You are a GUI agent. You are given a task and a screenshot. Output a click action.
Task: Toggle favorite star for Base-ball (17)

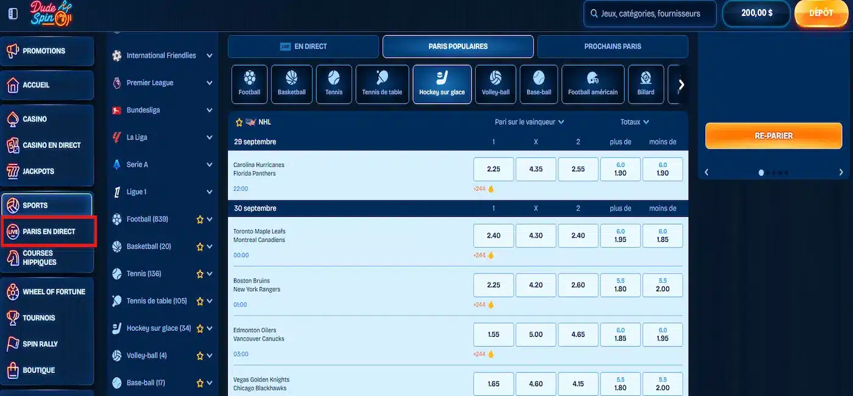pos(199,383)
